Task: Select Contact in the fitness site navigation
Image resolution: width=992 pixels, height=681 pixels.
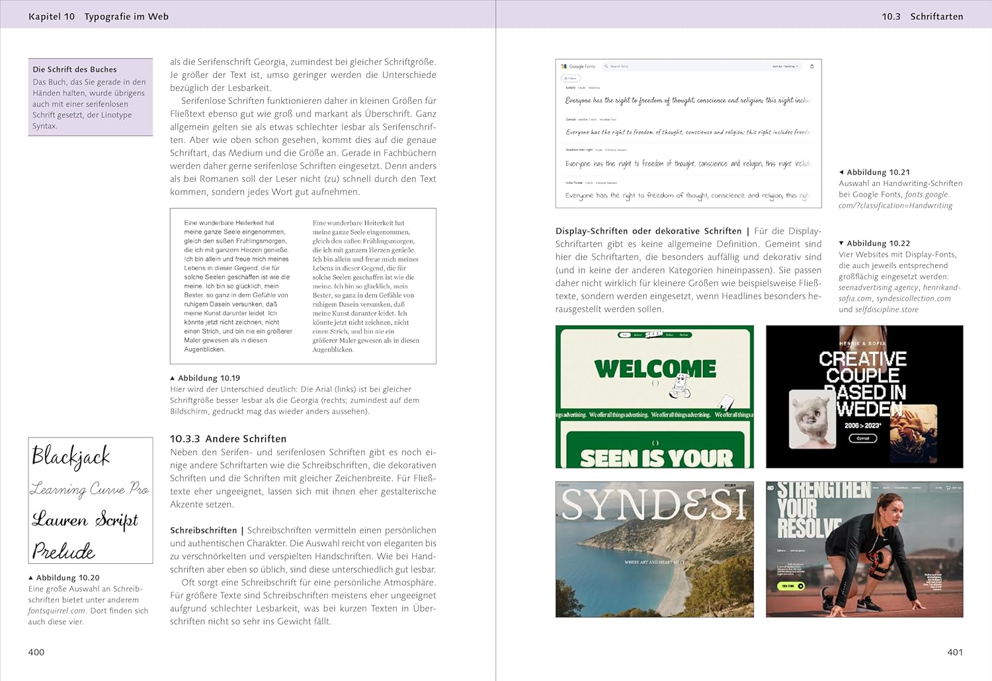Action: click(x=917, y=488)
